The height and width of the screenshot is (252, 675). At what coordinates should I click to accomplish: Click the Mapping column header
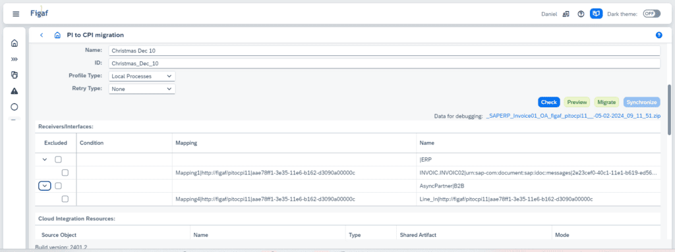pos(295,143)
